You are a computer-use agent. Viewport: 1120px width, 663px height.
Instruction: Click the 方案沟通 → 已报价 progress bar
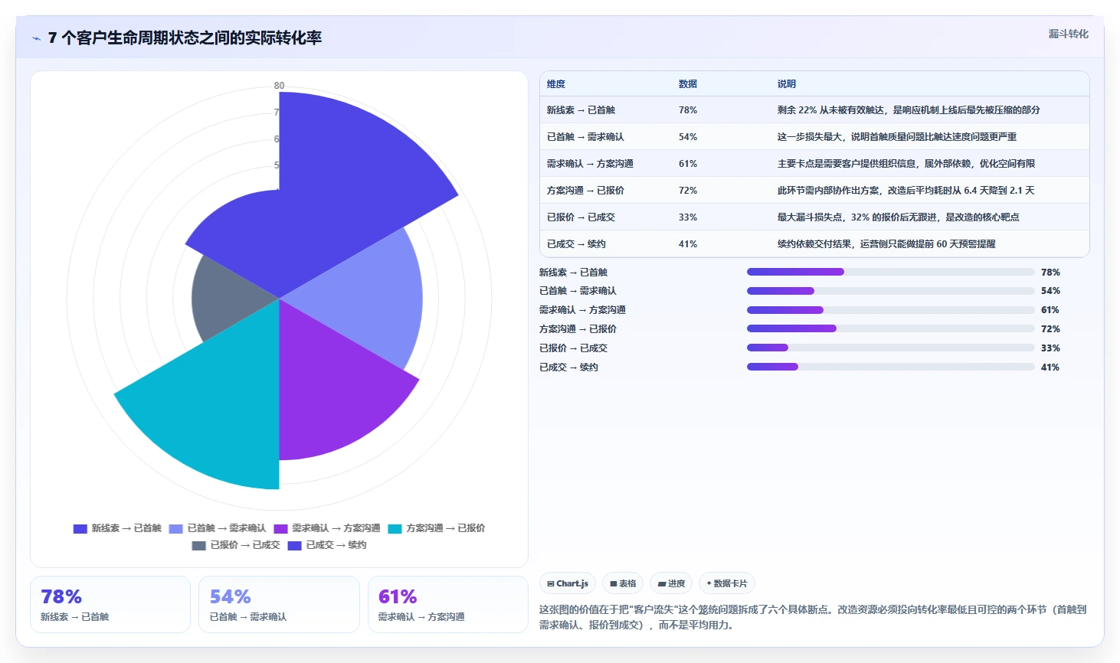[x=891, y=328]
